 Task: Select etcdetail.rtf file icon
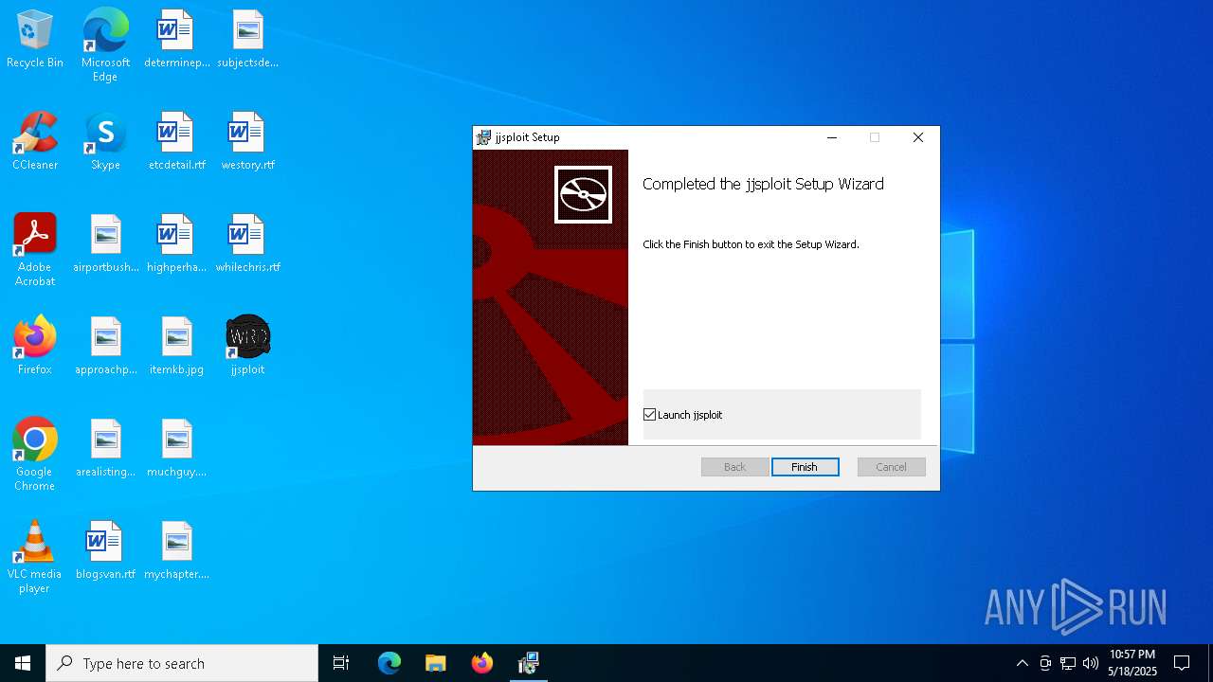coord(176,142)
